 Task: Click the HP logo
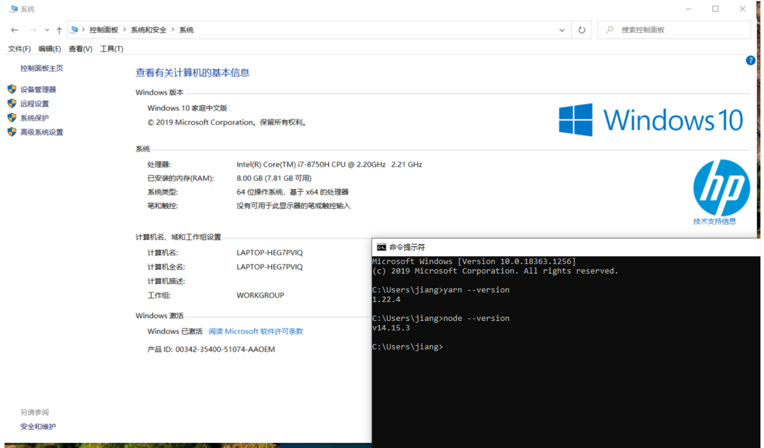[722, 188]
